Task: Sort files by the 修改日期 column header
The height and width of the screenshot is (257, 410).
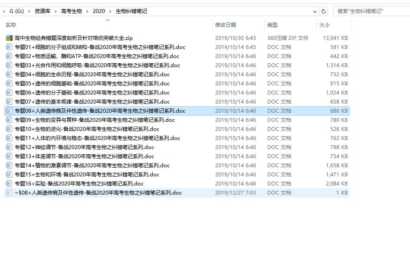Action: click(x=226, y=25)
